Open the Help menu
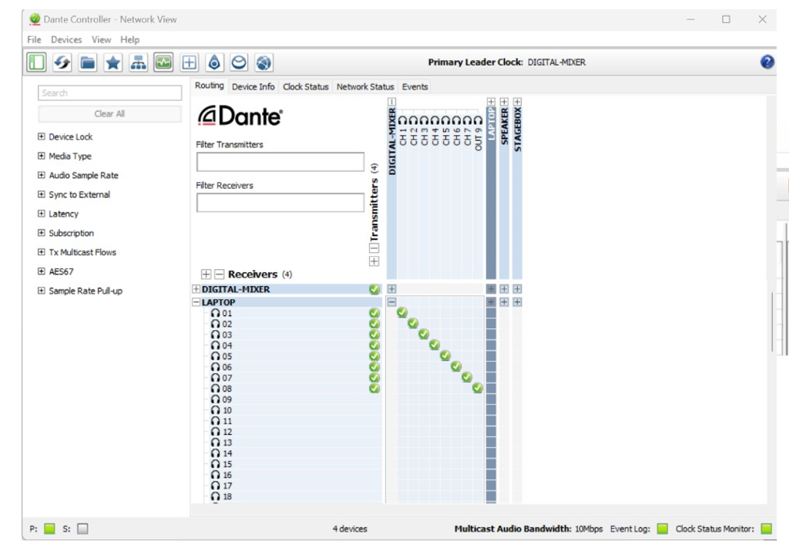Viewport: 789px width, 555px height. [129, 39]
